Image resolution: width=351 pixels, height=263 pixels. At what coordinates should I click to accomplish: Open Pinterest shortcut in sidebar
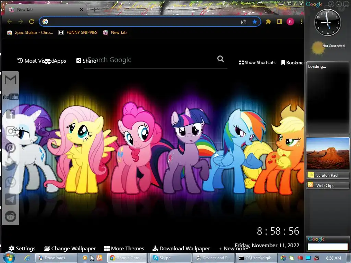(x=11, y=148)
